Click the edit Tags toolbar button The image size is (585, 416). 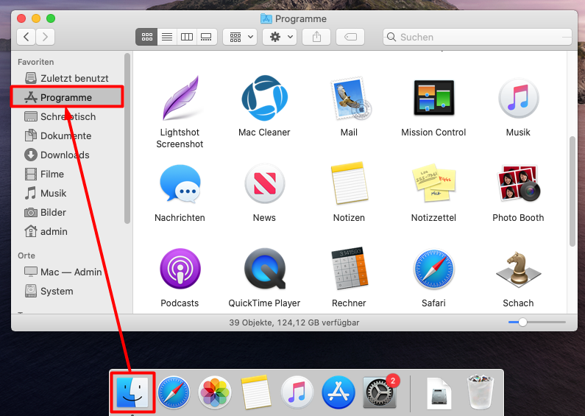pyautogui.click(x=350, y=37)
